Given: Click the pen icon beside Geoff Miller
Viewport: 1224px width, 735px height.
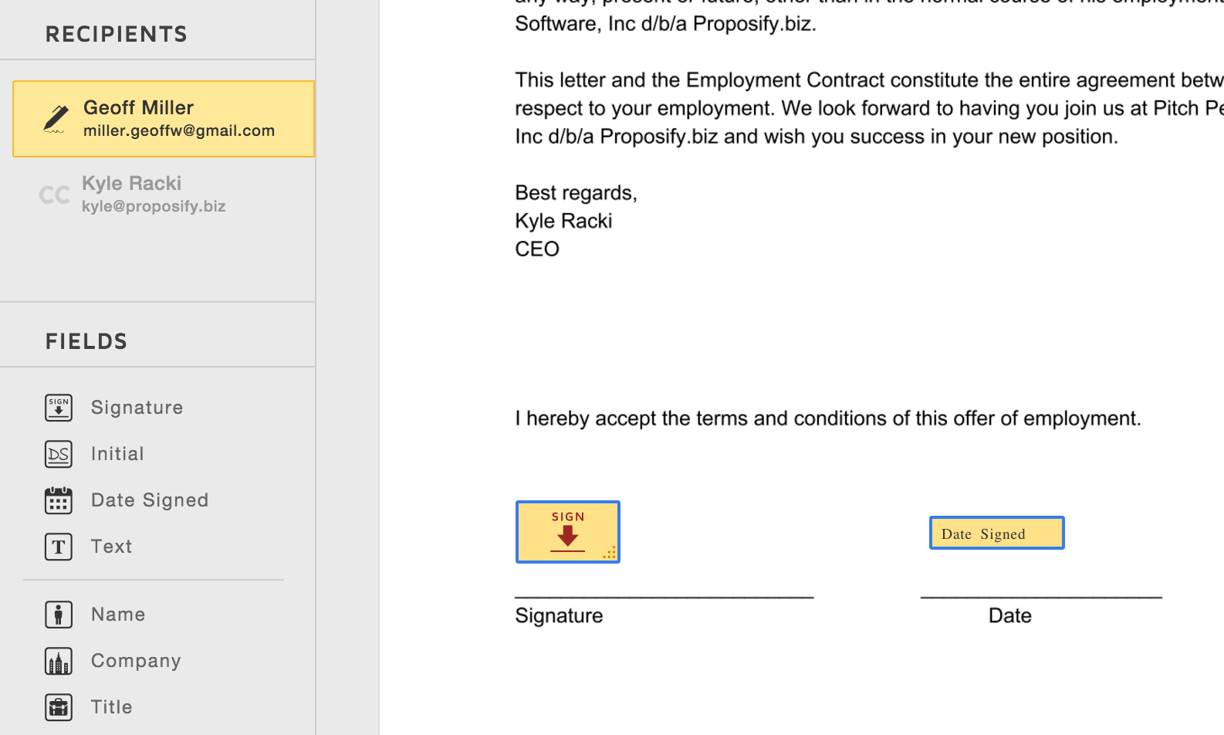Looking at the screenshot, I should pyautogui.click(x=56, y=119).
